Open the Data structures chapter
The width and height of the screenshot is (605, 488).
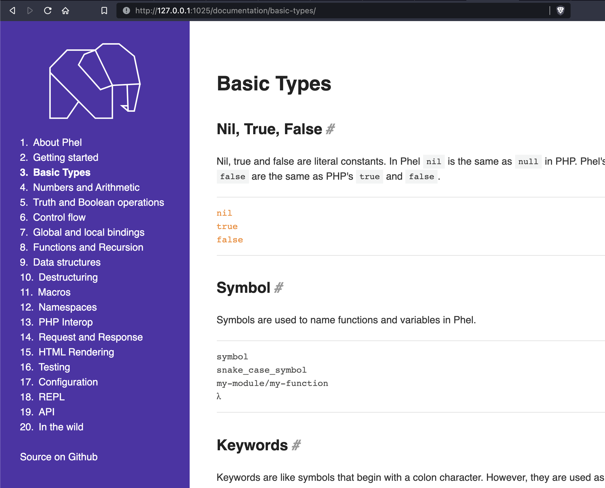[x=67, y=262]
